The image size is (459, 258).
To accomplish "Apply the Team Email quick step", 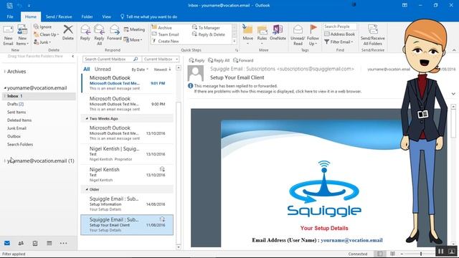I will point(166,34).
